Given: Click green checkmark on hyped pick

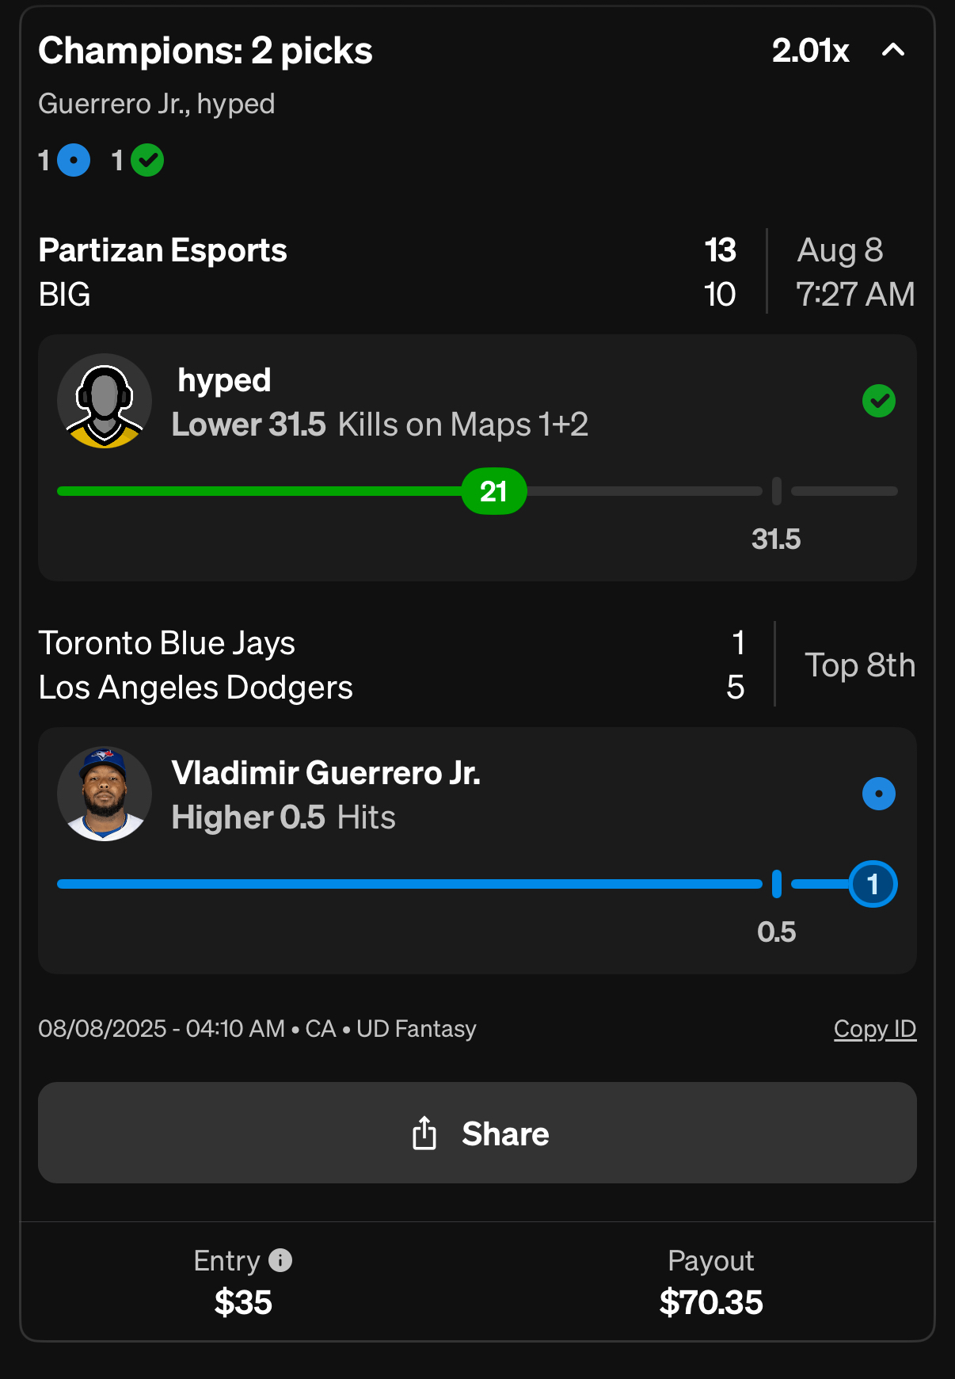Looking at the screenshot, I should 878,401.
